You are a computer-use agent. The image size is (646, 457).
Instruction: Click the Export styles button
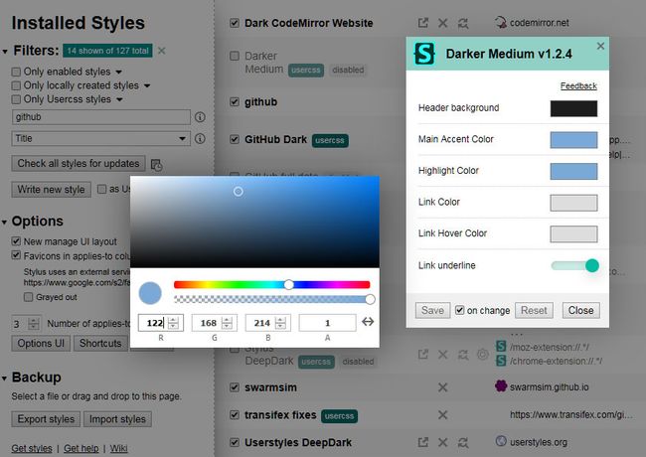(x=46, y=419)
